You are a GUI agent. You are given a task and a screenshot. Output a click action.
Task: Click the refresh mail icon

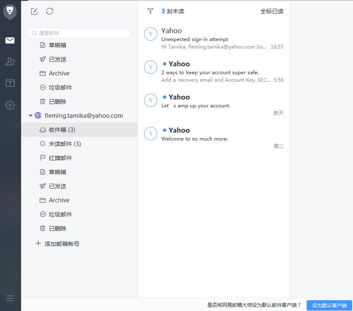(50, 12)
